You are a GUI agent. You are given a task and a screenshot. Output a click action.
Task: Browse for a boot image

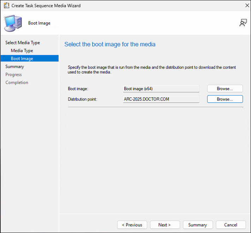[225, 89]
